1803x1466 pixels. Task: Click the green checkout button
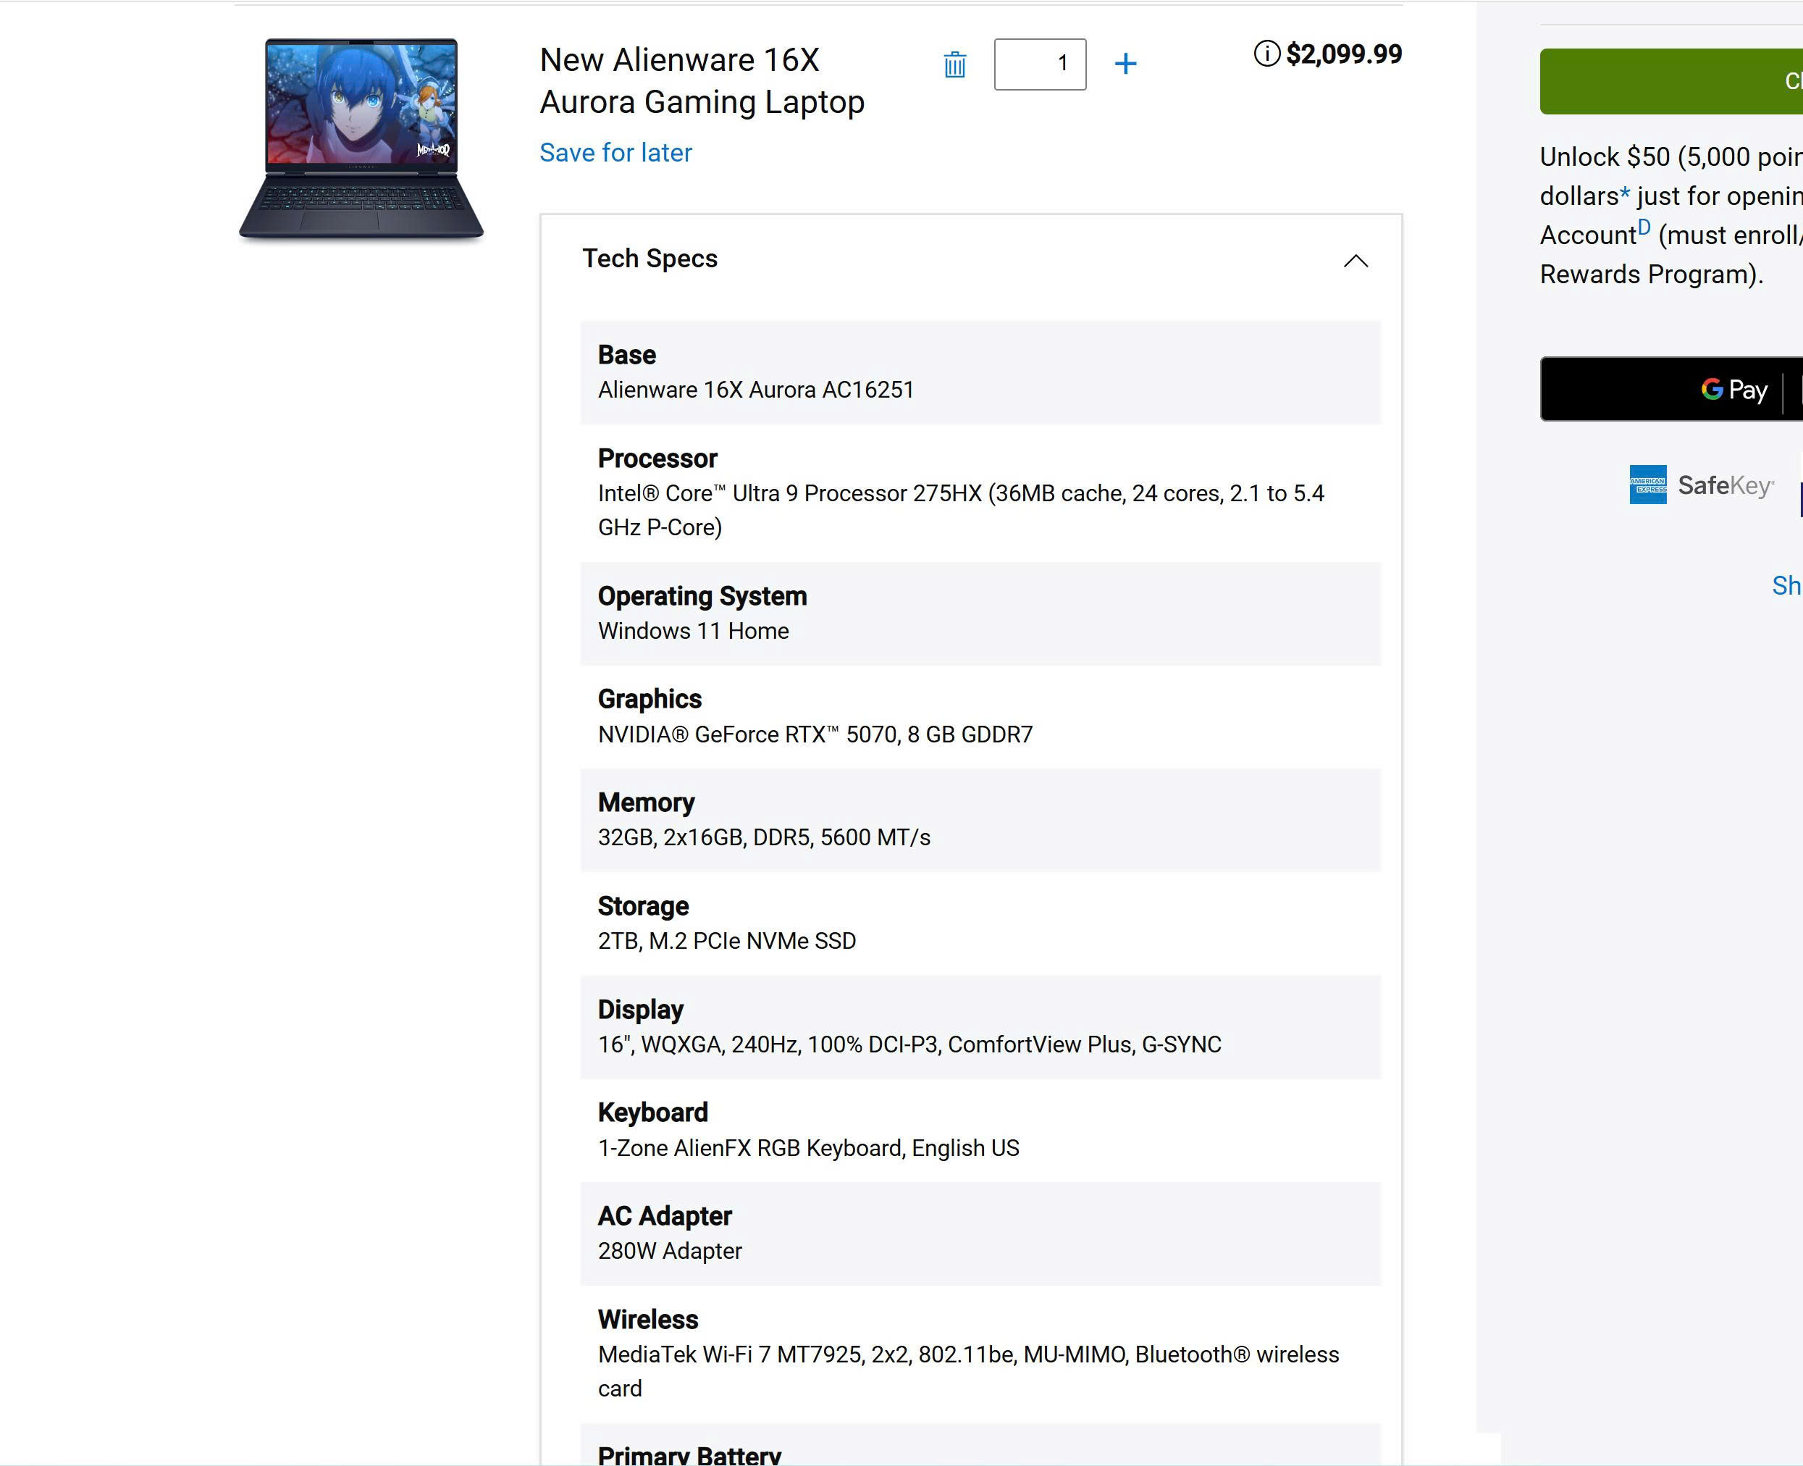pyautogui.click(x=1671, y=81)
